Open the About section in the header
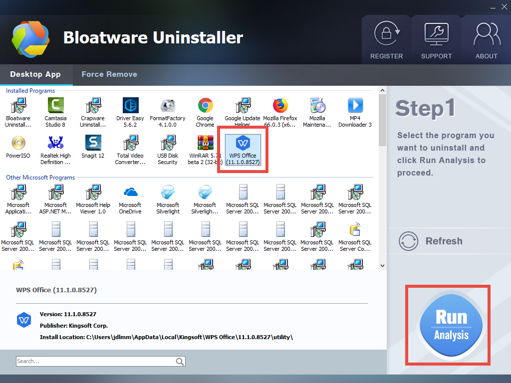 pos(486,41)
